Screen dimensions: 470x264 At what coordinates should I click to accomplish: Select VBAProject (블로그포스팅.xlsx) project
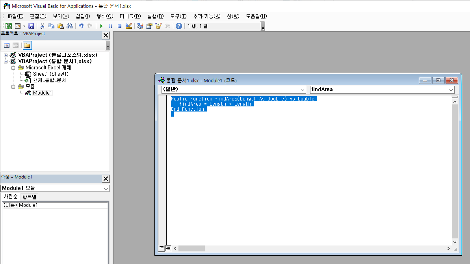(x=58, y=55)
